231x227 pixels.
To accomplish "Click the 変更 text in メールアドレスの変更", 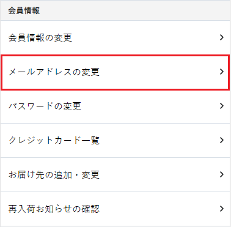I will click(x=90, y=72).
